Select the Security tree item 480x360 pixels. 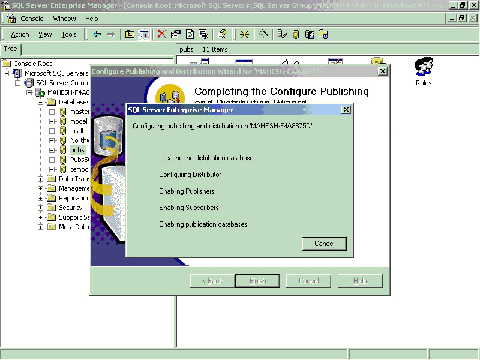point(70,208)
